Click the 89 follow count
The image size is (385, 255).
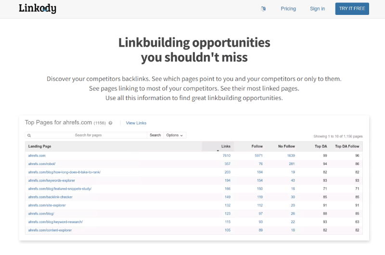click(x=260, y=230)
